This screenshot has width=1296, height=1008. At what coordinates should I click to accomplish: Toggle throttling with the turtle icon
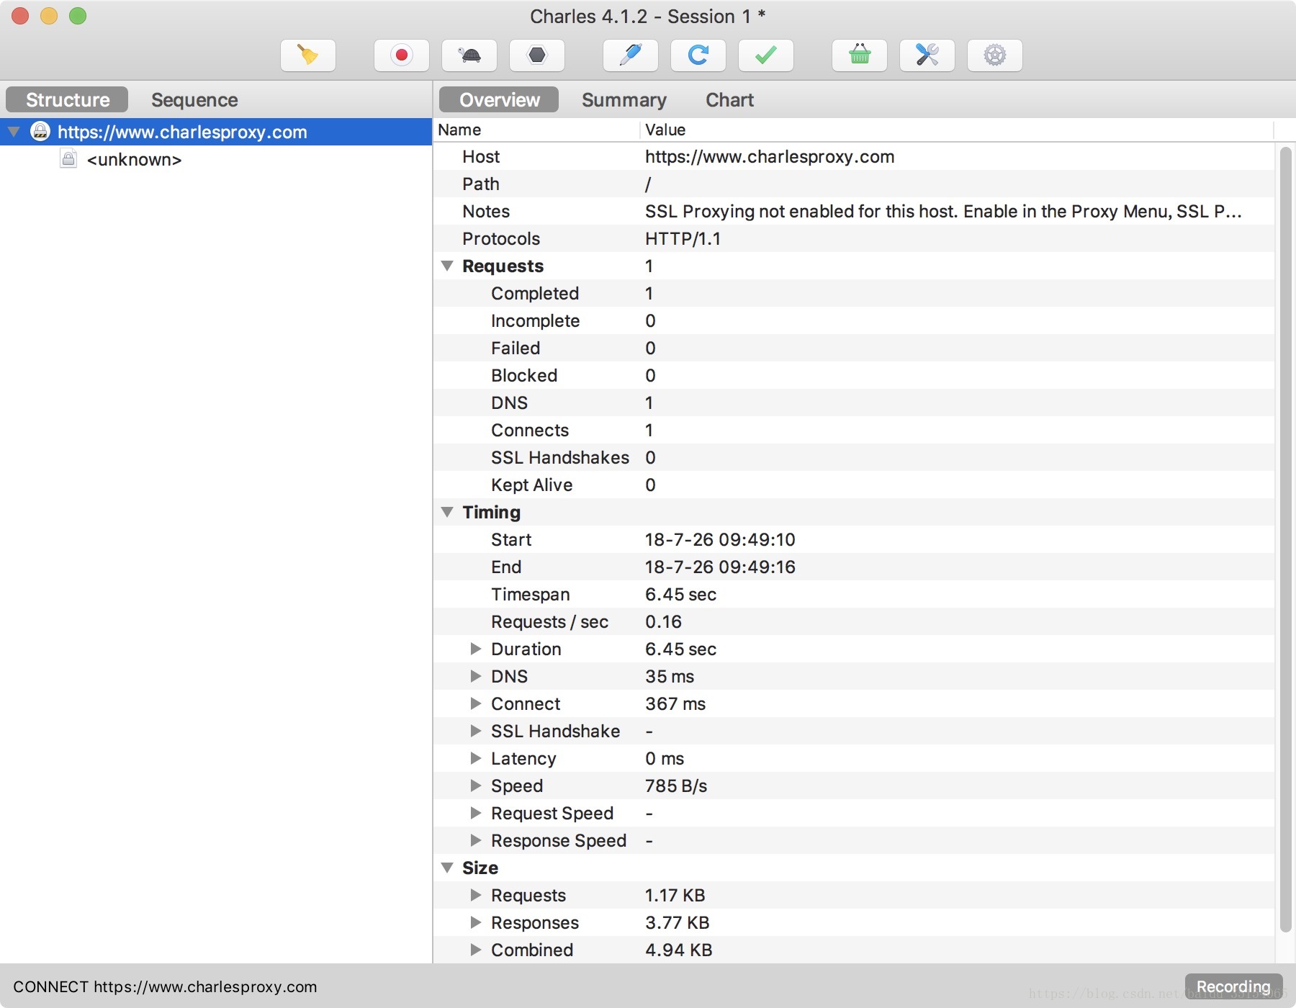coord(469,55)
